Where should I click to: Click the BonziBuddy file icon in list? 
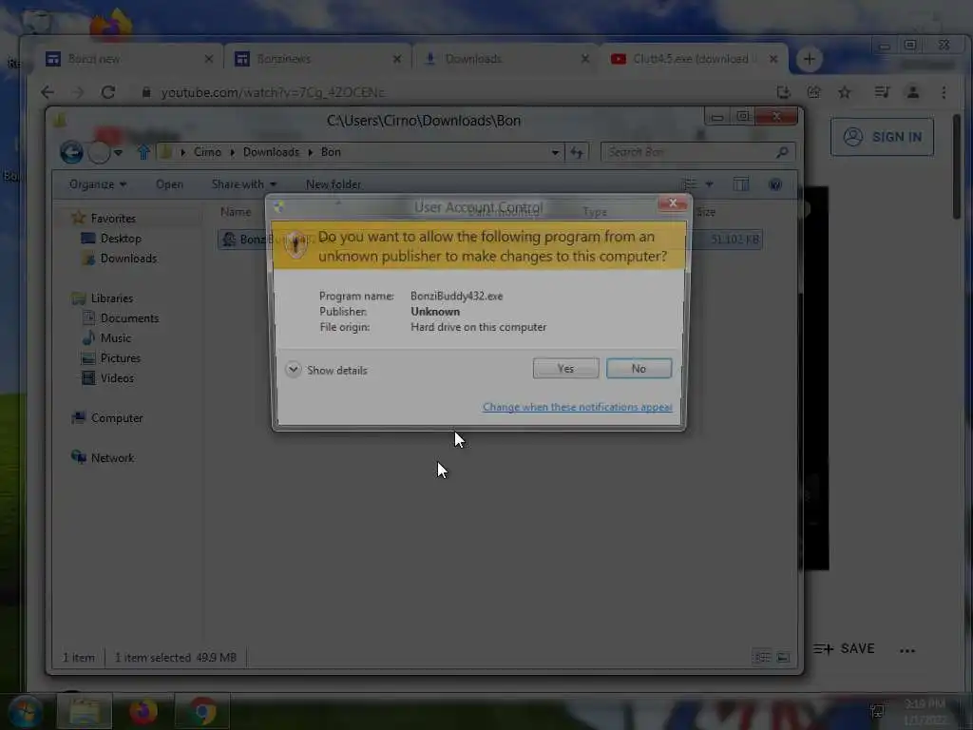229,239
